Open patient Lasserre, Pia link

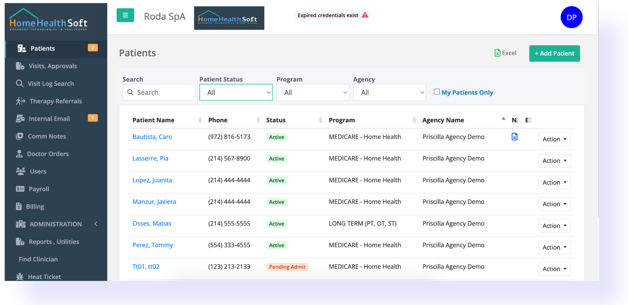[x=150, y=158]
